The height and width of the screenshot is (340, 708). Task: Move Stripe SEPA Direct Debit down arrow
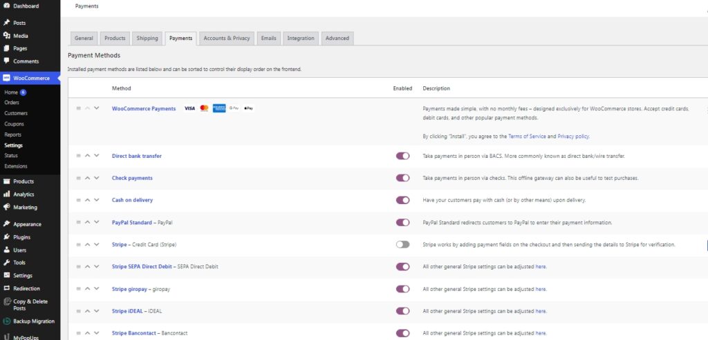click(96, 267)
